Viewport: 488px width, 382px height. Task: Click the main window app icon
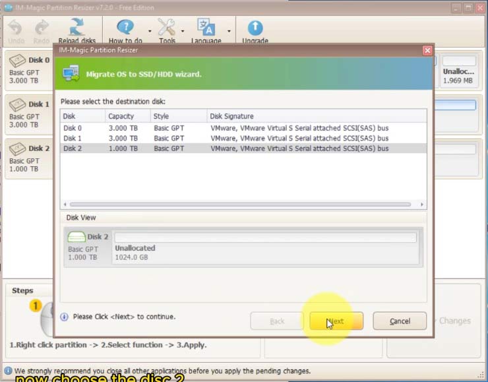[9, 7]
